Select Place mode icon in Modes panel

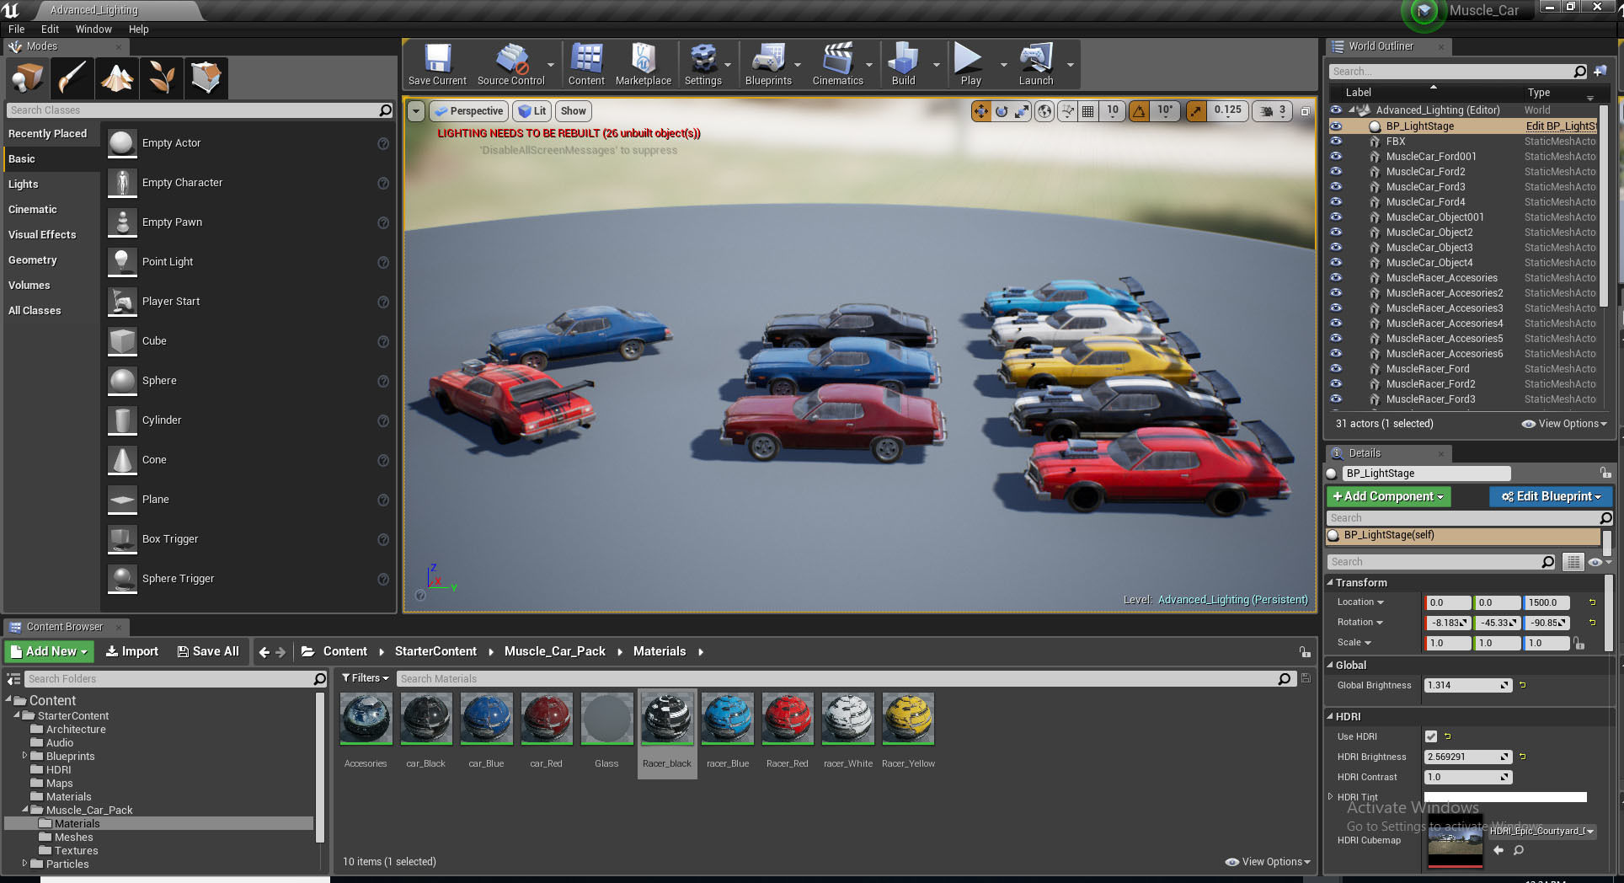click(x=27, y=78)
